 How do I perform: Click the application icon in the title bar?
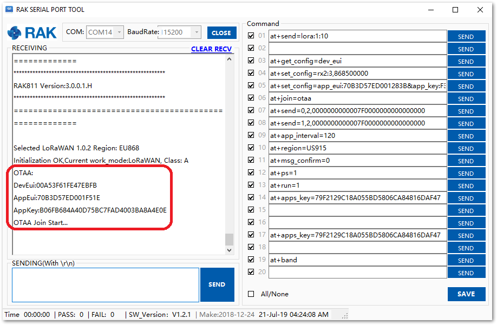pos(9,9)
